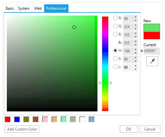Select the S radio button
Screen dimensions: 165x137
coord(115,59)
